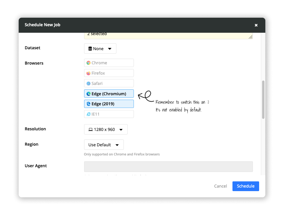Click the yellow field showing 2 selected
The width and height of the screenshot is (284, 215).
pos(168,34)
